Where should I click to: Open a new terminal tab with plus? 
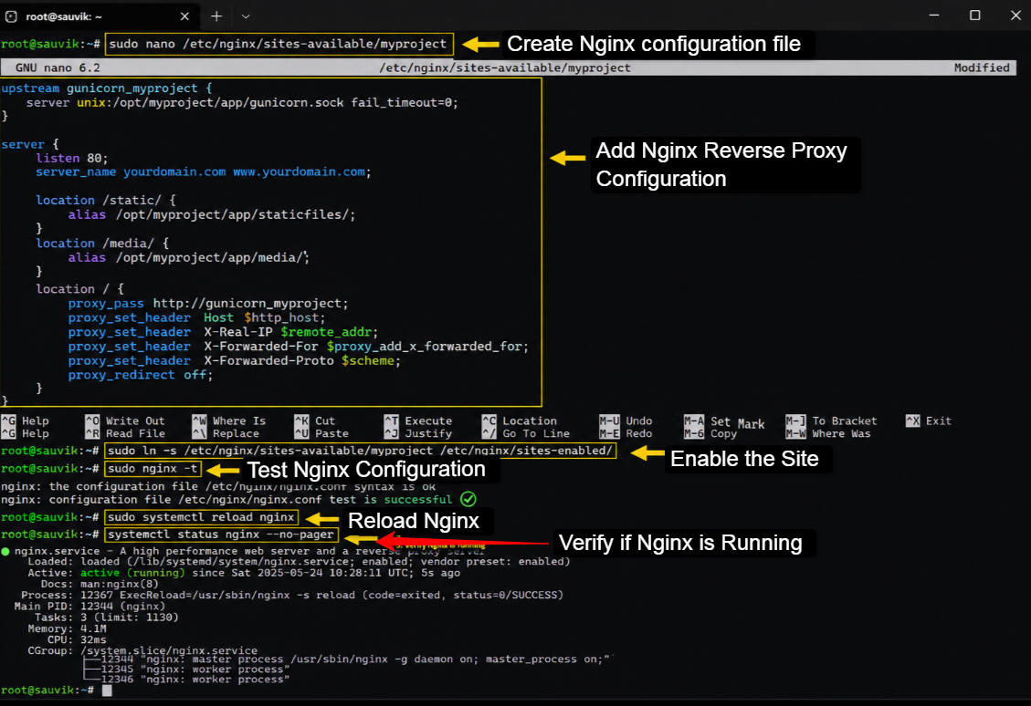point(216,16)
